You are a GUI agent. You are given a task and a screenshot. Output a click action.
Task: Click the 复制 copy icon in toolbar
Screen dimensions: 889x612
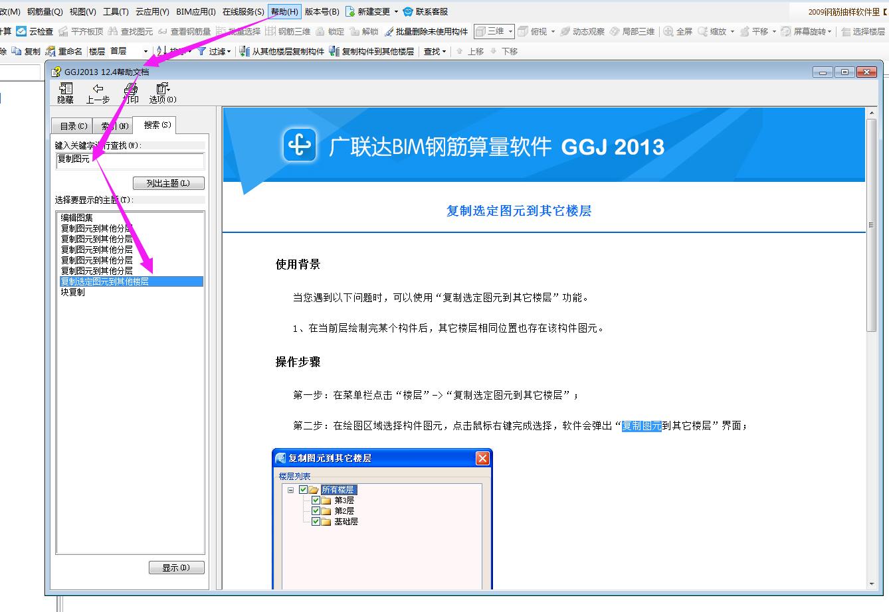click(x=17, y=51)
